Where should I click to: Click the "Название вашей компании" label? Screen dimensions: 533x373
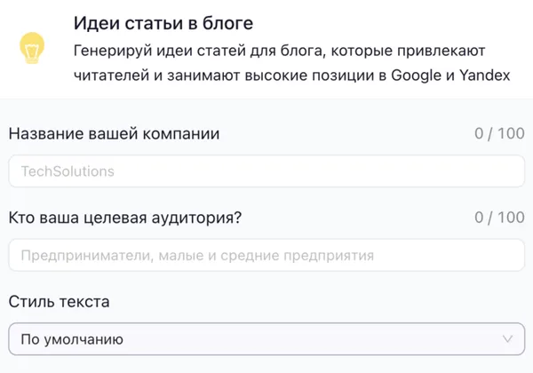114,134
